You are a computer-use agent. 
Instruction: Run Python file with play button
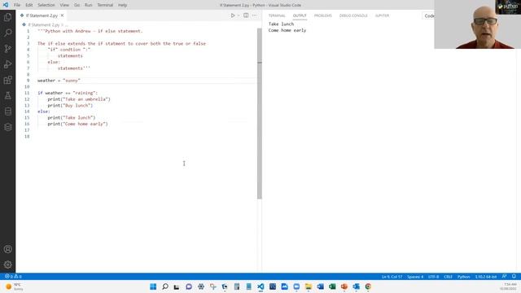tap(233, 15)
